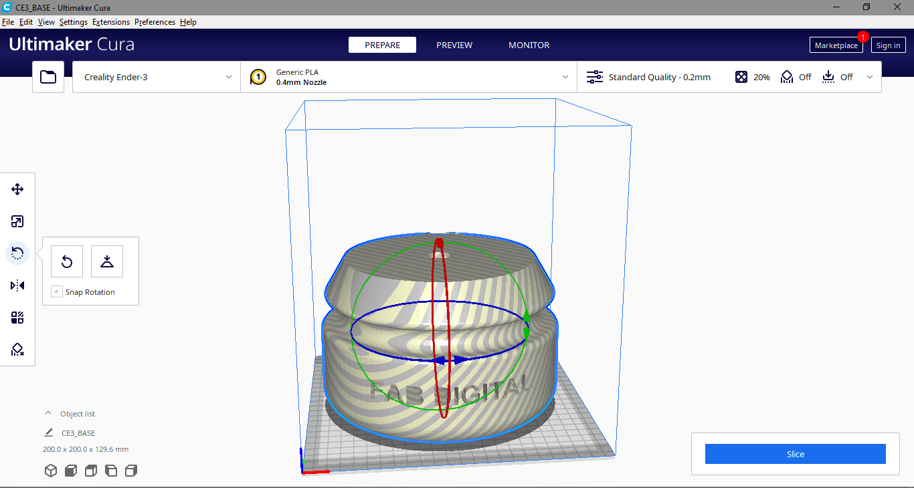914x488 pixels.
Task: Open the Generic PLA material dropdown
Action: 409,77
